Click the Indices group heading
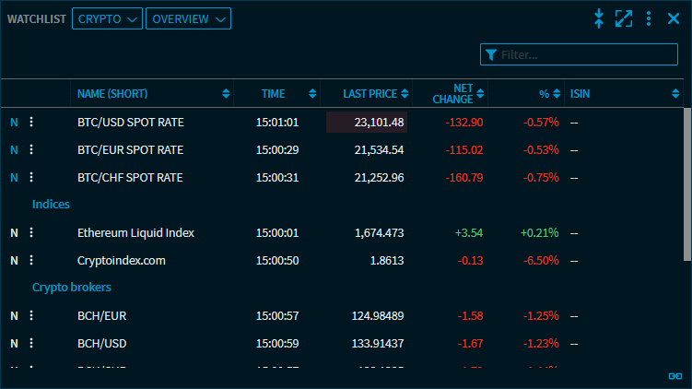Image resolution: width=692 pixels, height=389 pixels. 52,204
